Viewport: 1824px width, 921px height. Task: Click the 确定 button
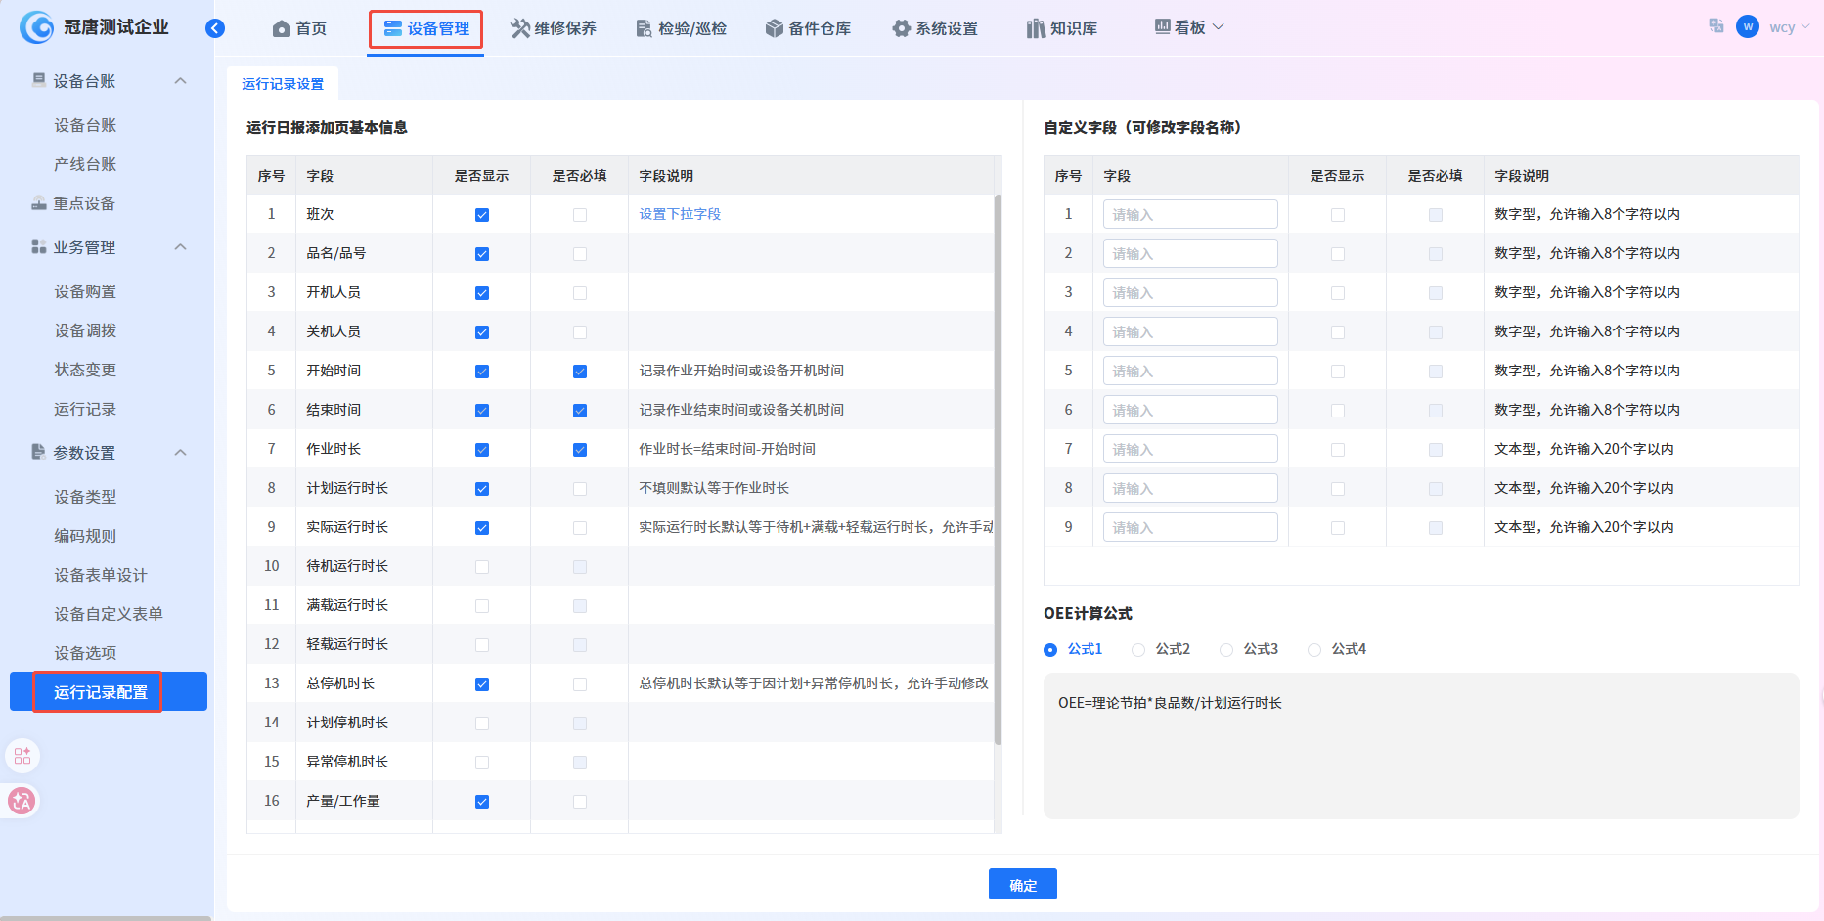(x=1022, y=885)
